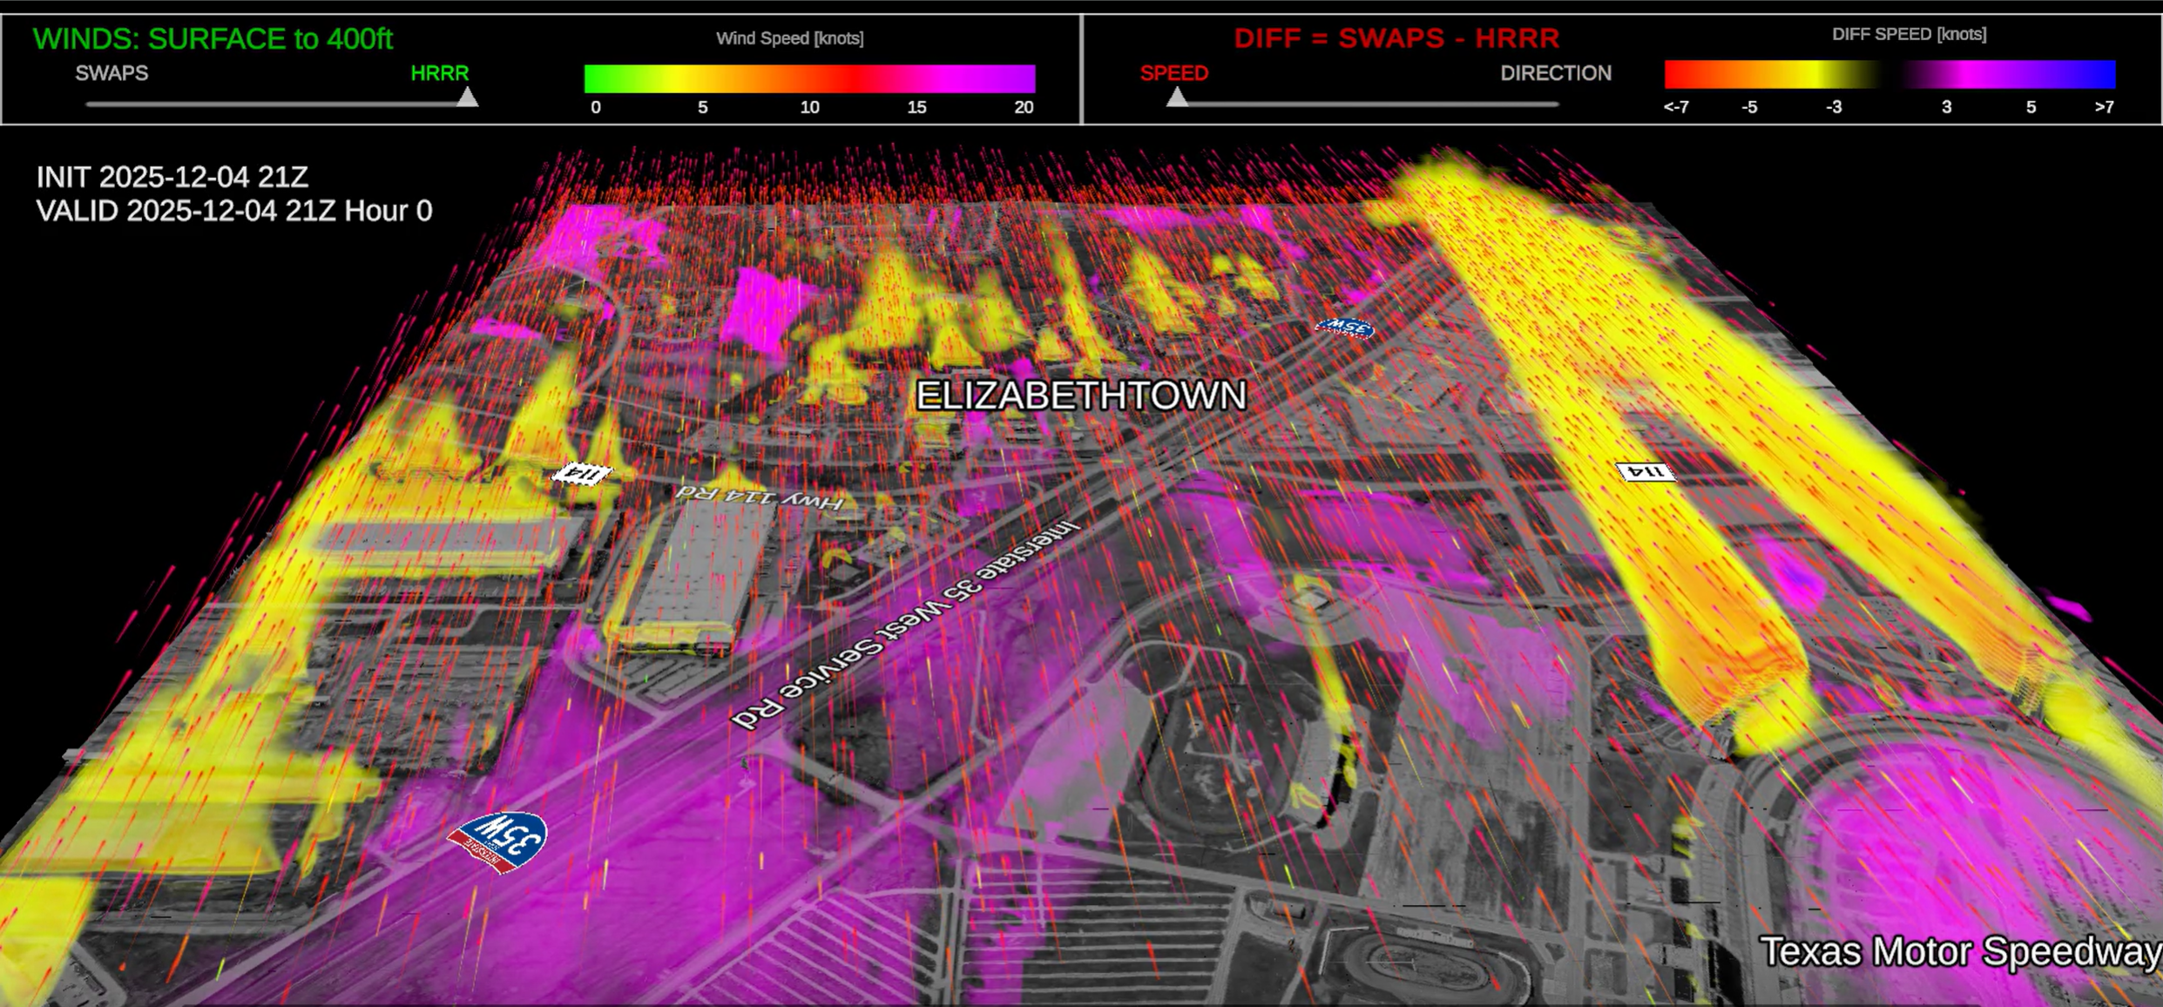Click the Interstate 35W shield icon bottom-left

pos(498,840)
